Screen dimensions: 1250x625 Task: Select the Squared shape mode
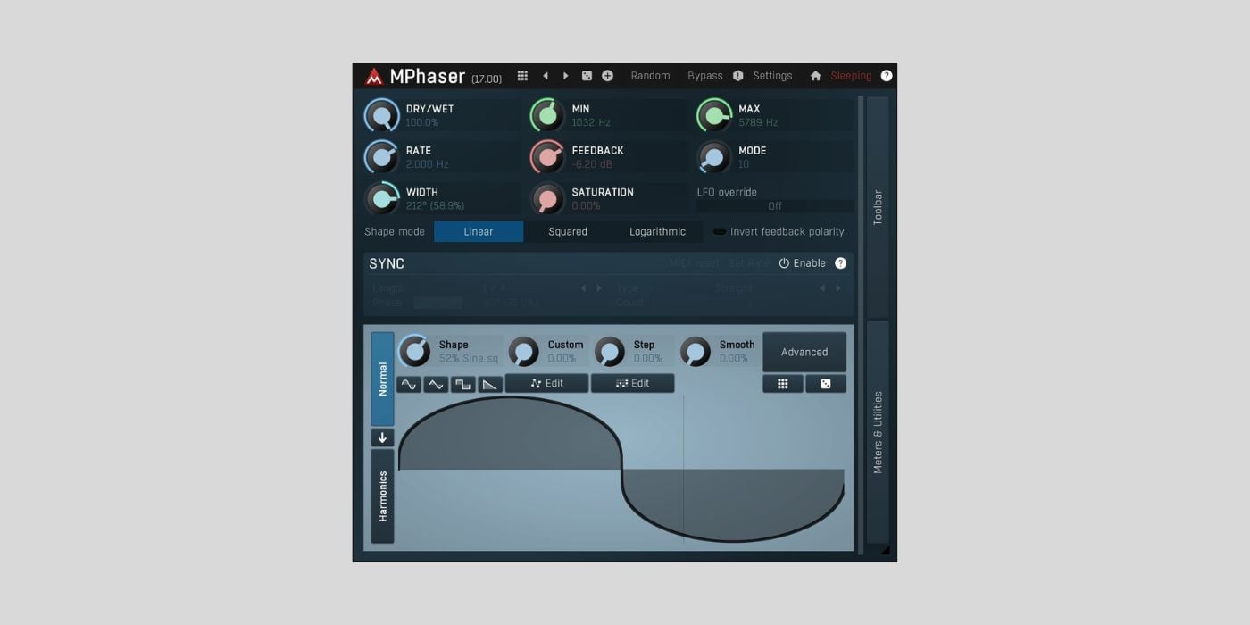(x=568, y=232)
